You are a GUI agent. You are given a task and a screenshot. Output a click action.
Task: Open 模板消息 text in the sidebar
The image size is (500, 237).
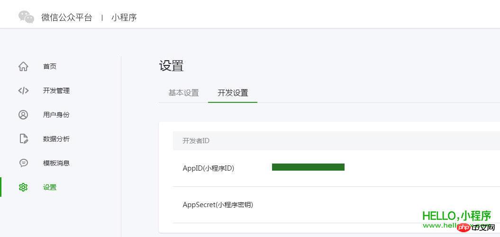[x=56, y=163]
